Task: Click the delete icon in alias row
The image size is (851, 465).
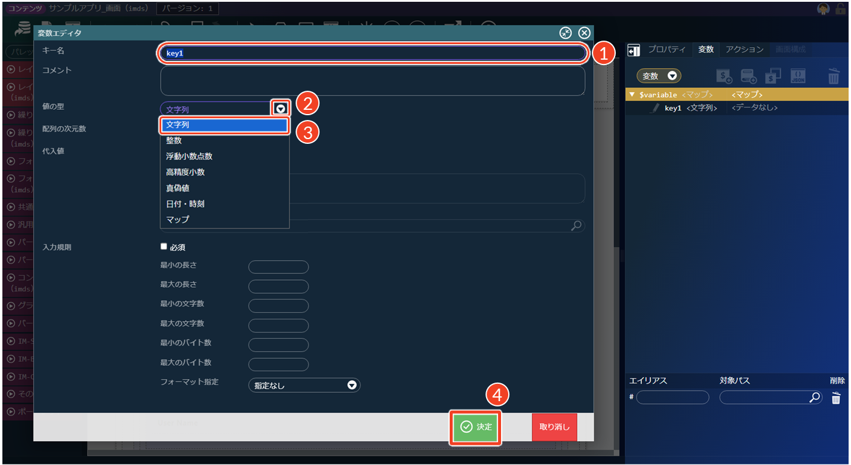Action: point(836,398)
